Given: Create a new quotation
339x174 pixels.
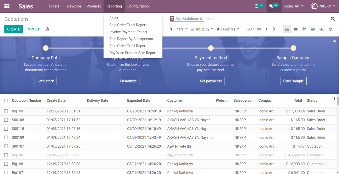Looking at the screenshot, I should pos(13,29).
